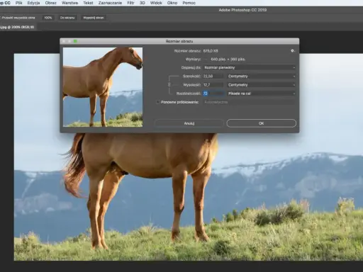Enable the Ponowne próbkowanie checkbox
Screen dimensions: 363x272
tap(157, 102)
